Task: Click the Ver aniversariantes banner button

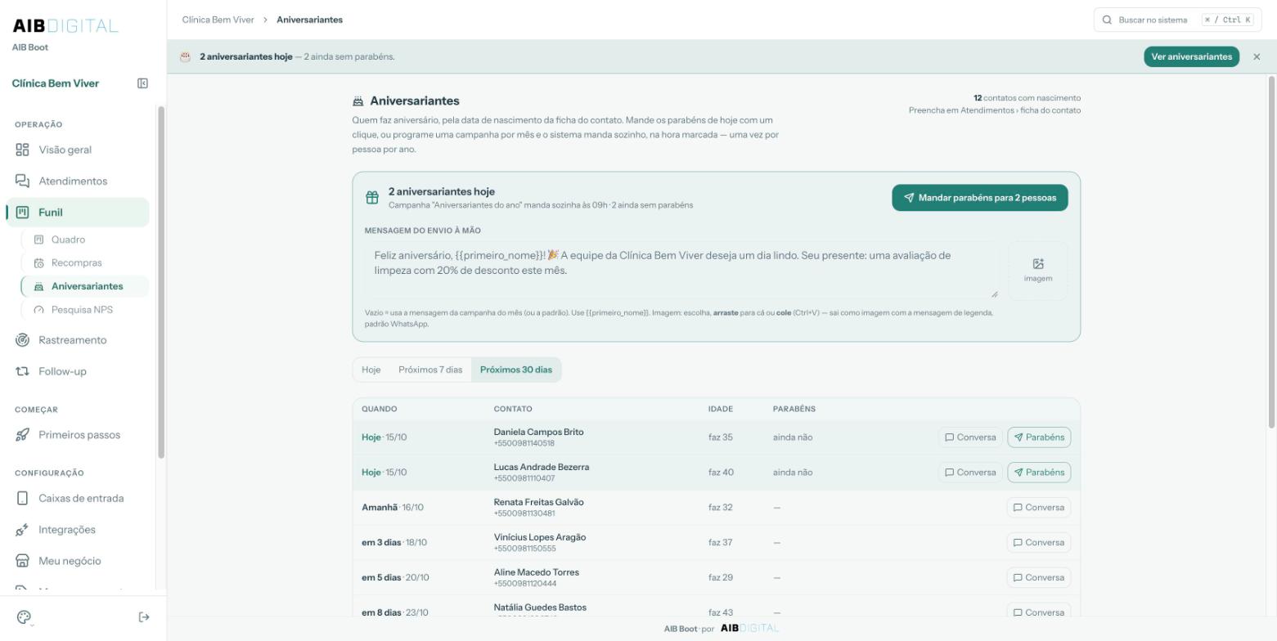Action: tap(1191, 56)
